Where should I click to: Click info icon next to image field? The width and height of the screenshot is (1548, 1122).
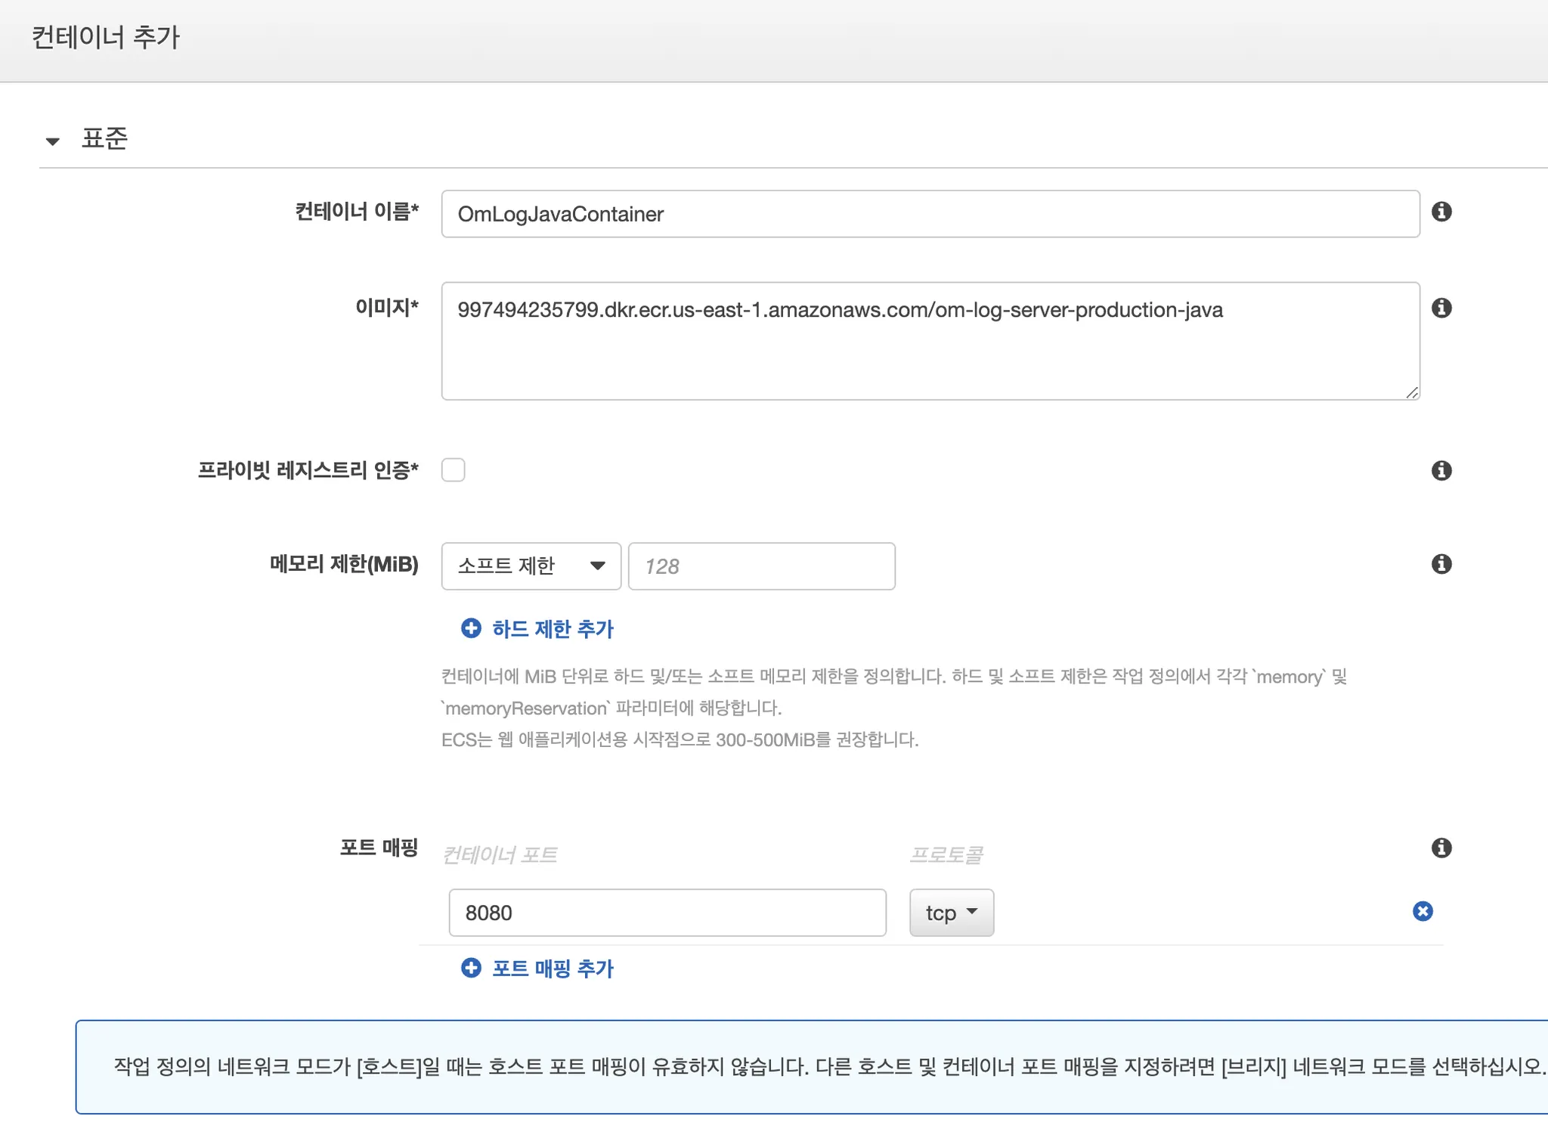click(x=1441, y=308)
